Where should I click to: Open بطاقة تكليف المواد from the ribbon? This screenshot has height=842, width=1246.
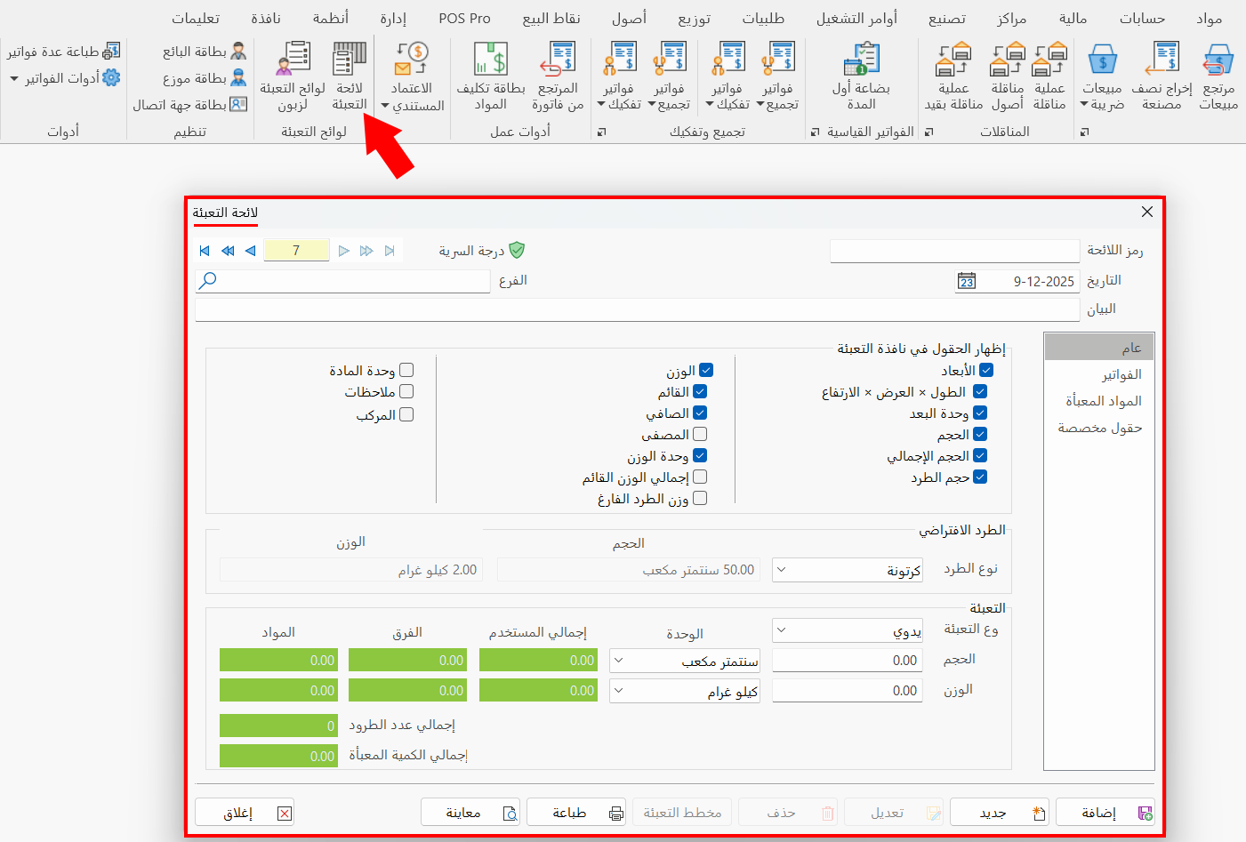click(488, 76)
